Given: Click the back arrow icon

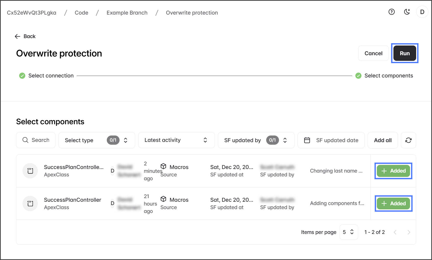Looking at the screenshot, I should pyautogui.click(x=17, y=37).
